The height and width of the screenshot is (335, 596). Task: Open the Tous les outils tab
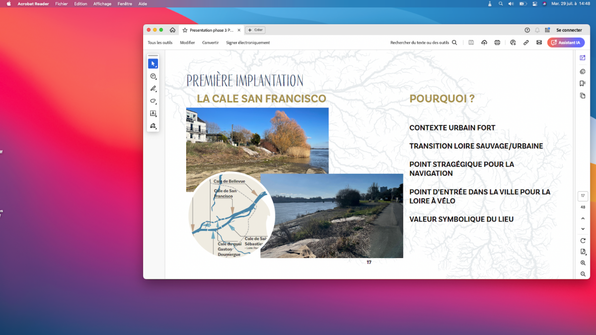tap(160, 43)
